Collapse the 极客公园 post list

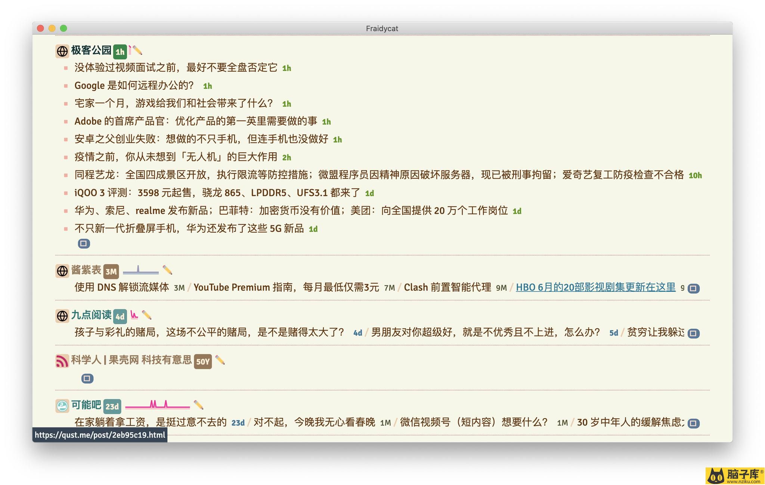point(84,244)
